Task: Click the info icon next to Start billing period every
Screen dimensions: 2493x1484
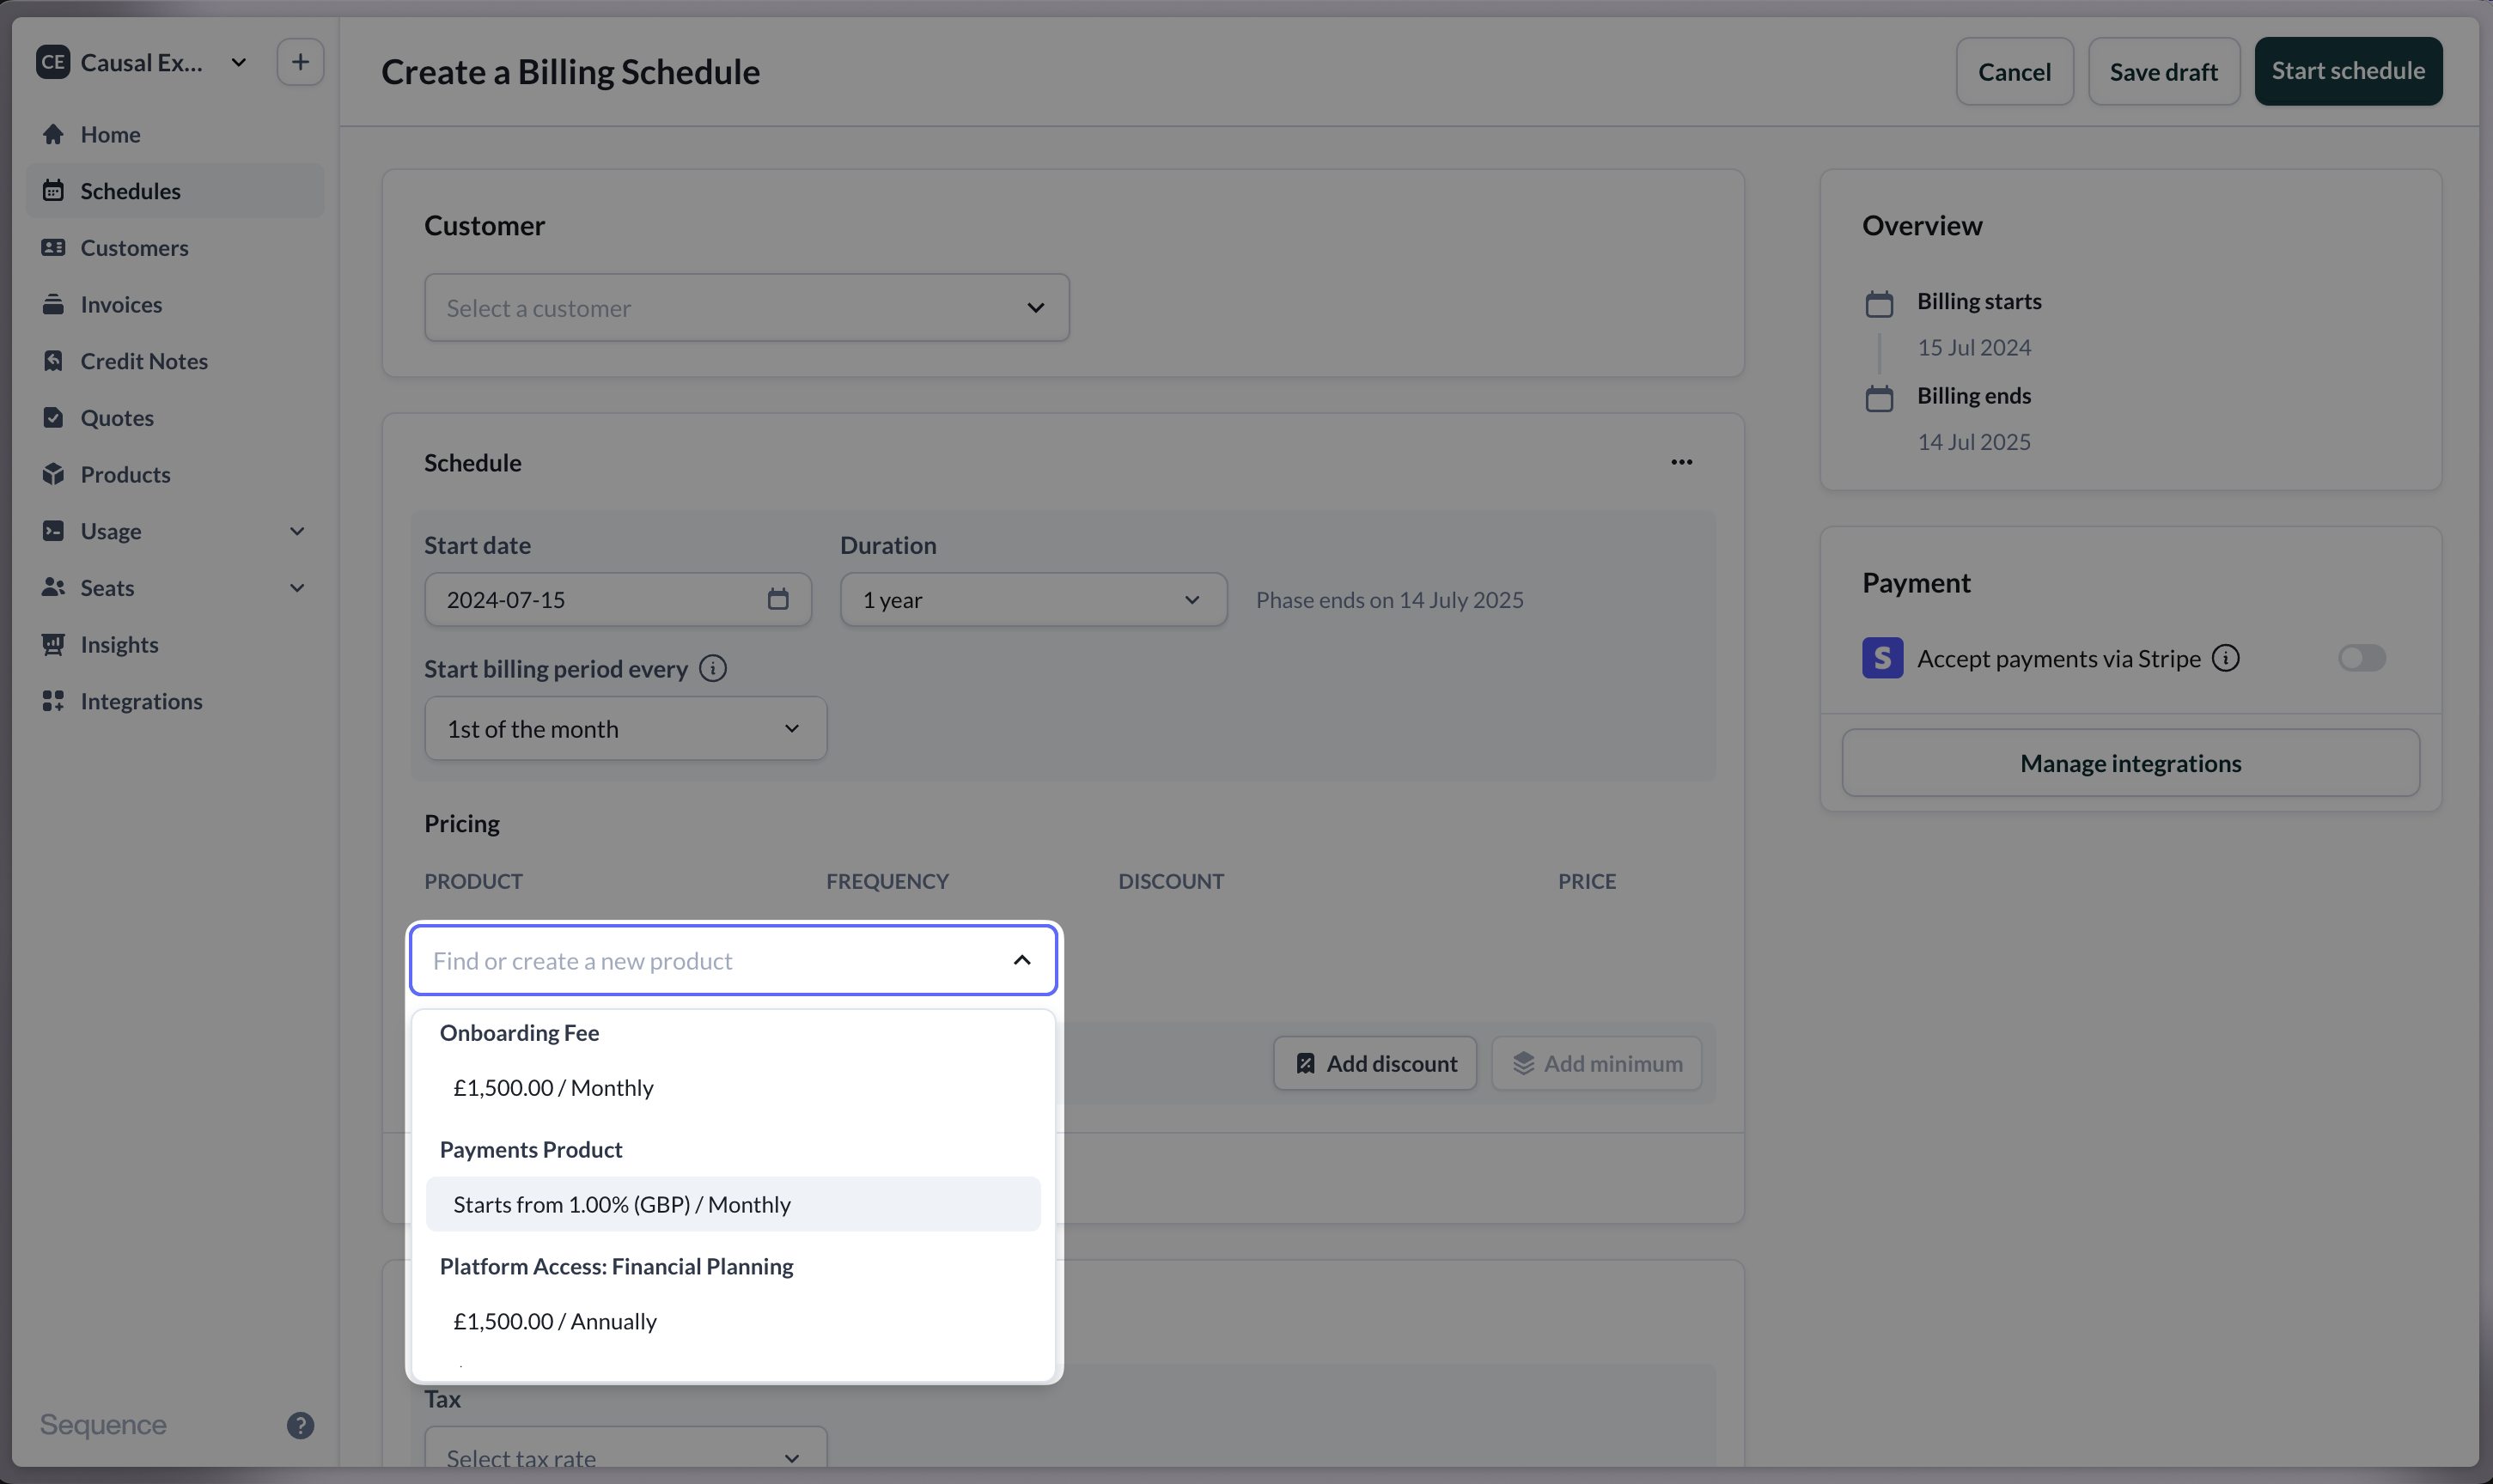Action: 713,668
